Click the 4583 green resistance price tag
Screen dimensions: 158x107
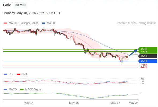pyautogui.click(x=148, y=49)
